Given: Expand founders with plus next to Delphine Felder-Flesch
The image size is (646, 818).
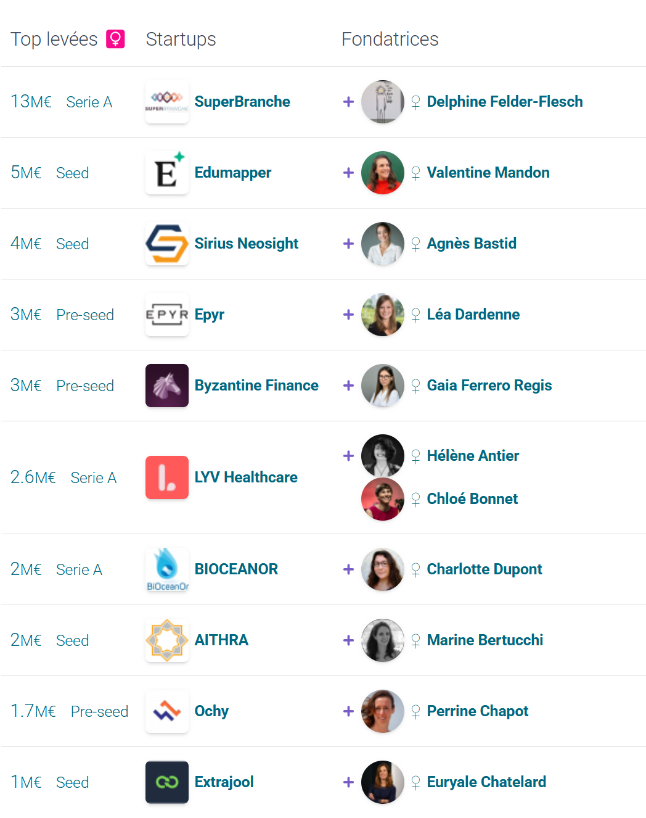Looking at the screenshot, I should 348,102.
